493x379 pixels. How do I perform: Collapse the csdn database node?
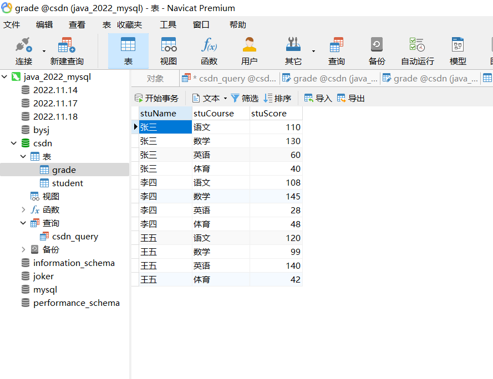pos(14,144)
